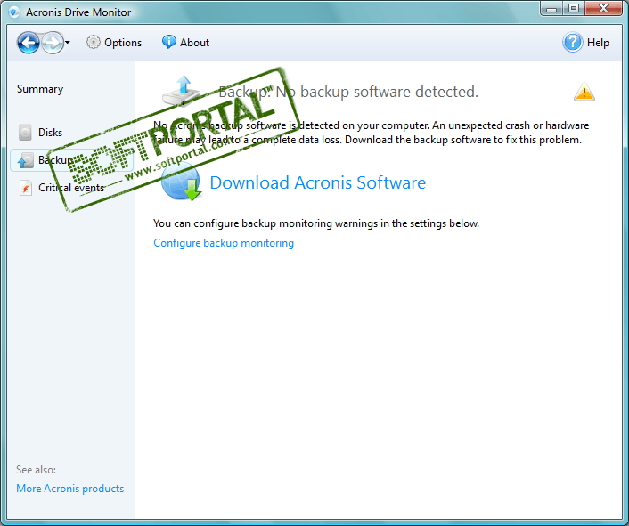Open the navigation history dropdown arrow
Image resolution: width=629 pixels, height=526 pixels.
coord(68,43)
